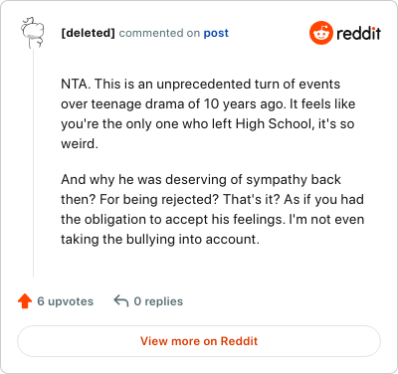Collapse the comment using the thread line
The height and width of the screenshot is (374, 398).
[x=33, y=162]
